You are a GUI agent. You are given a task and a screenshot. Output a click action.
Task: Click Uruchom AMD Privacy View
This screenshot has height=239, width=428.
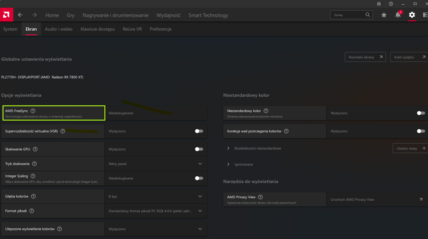352,200
